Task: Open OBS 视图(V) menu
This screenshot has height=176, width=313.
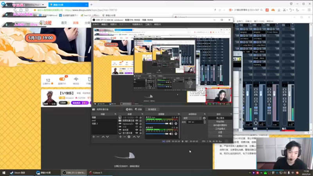Action: coord(113,24)
